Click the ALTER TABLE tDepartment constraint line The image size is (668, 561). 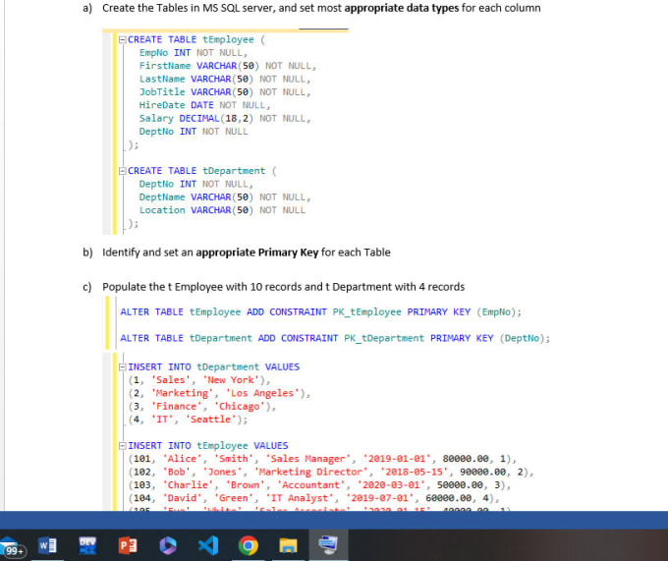335,338
